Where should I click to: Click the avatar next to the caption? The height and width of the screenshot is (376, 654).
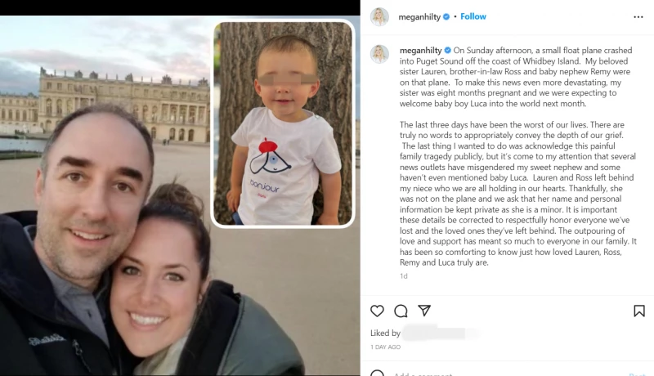pyautogui.click(x=379, y=54)
